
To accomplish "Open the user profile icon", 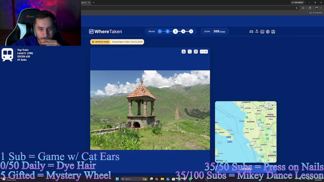I will point(273,32).
